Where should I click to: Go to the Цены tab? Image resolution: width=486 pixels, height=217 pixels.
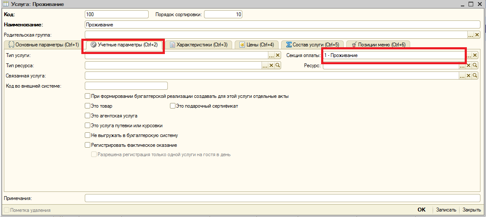tap(256, 45)
